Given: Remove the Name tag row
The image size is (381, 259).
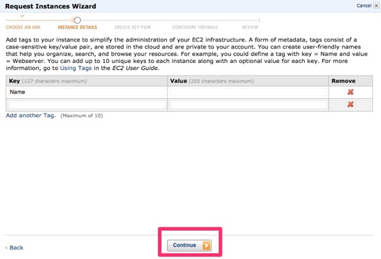Looking at the screenshot, I should 350,92.
